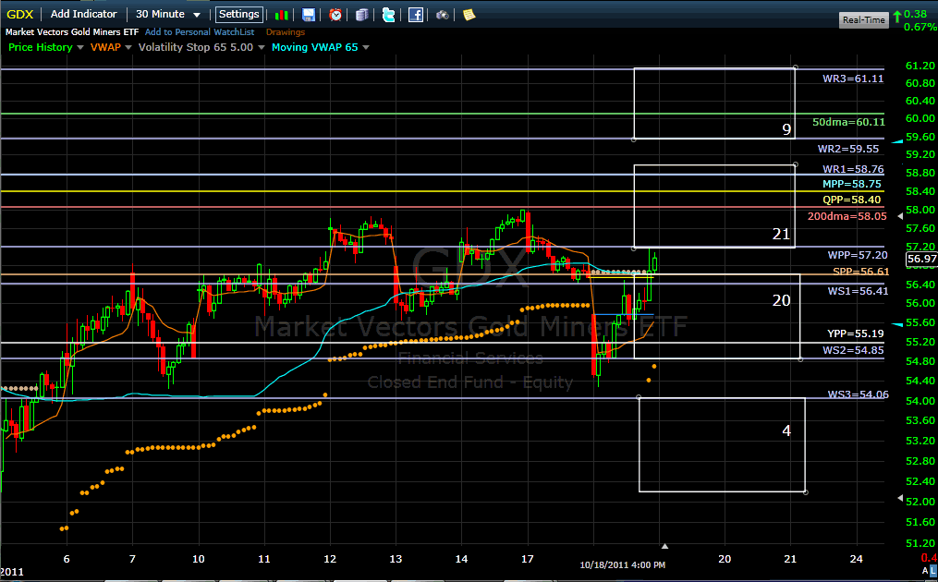Click the MPP=58.75 pivot label
The height and width of the screenshot is (582, 938).
pyautogui.click(x=852, y=184)
